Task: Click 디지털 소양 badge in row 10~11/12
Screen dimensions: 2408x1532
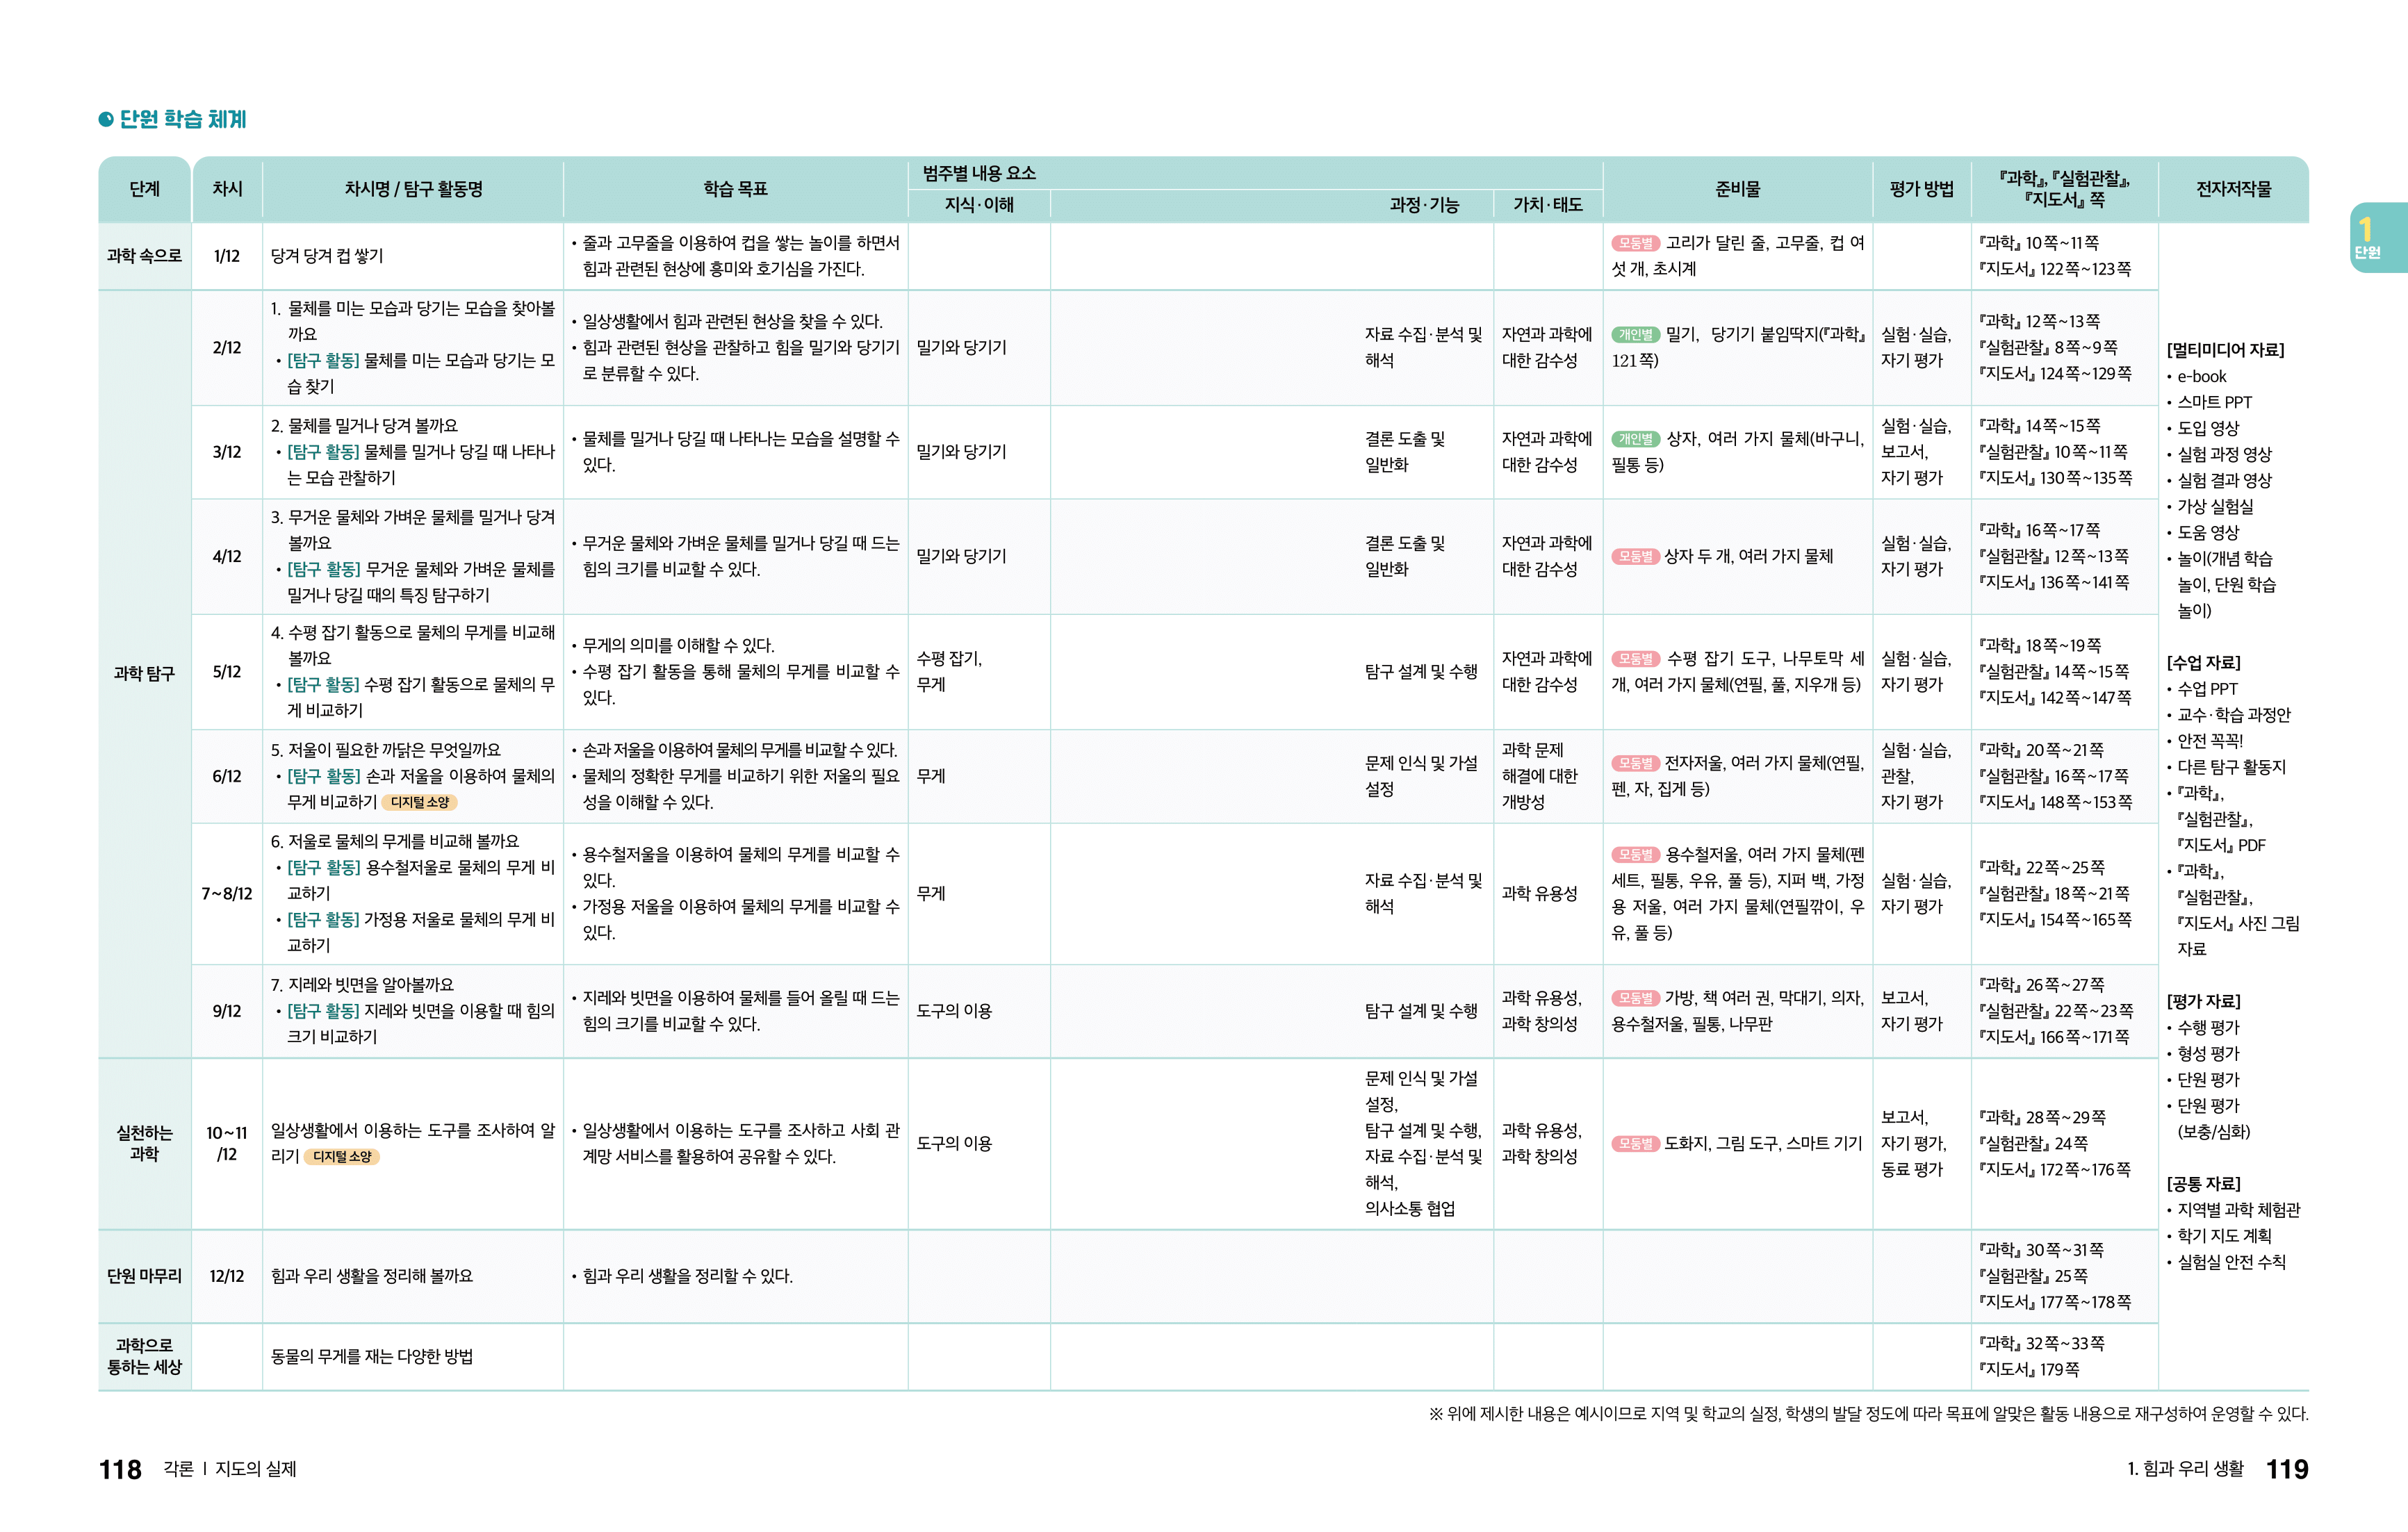Action: pyautogui.click(x=341, y=1157)
